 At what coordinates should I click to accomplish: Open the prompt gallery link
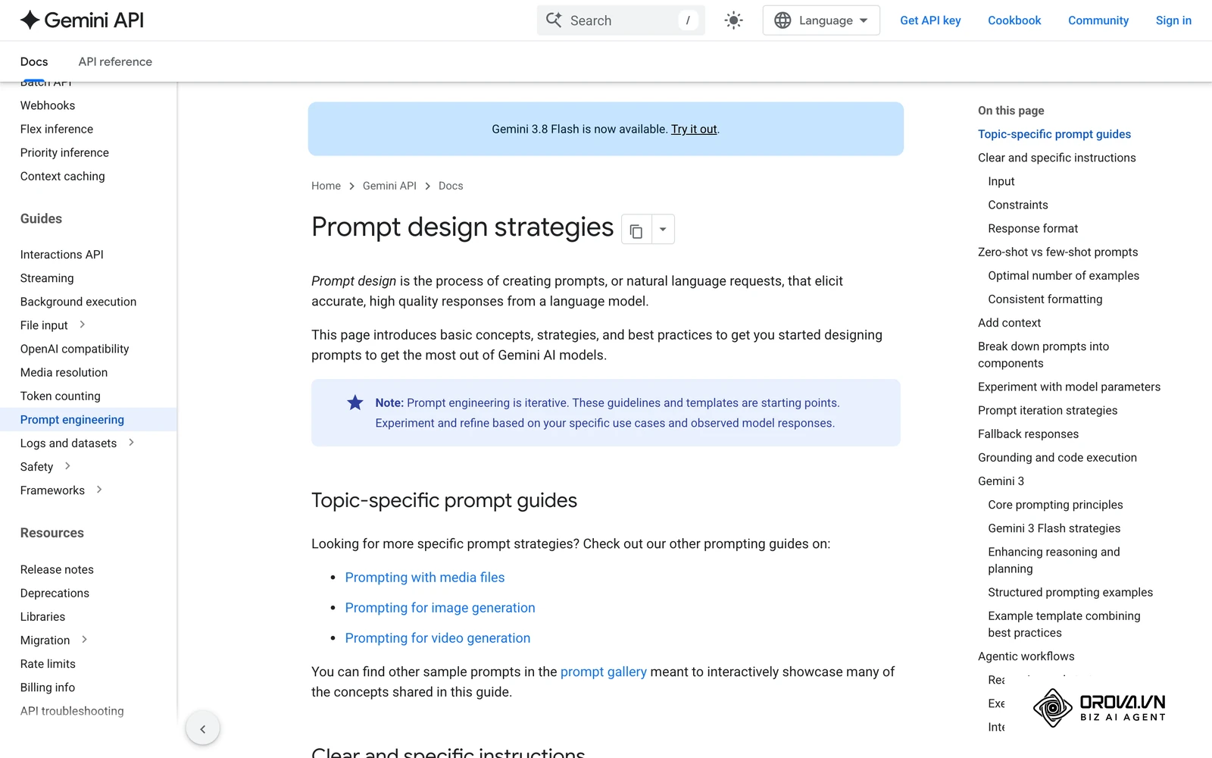pyautogui.click(x=604, y=672)
